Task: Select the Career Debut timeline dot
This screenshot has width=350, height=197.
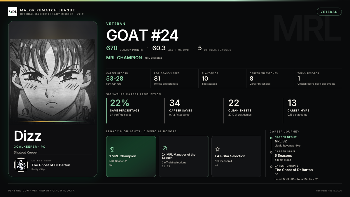Action: [x=271, y=138]
